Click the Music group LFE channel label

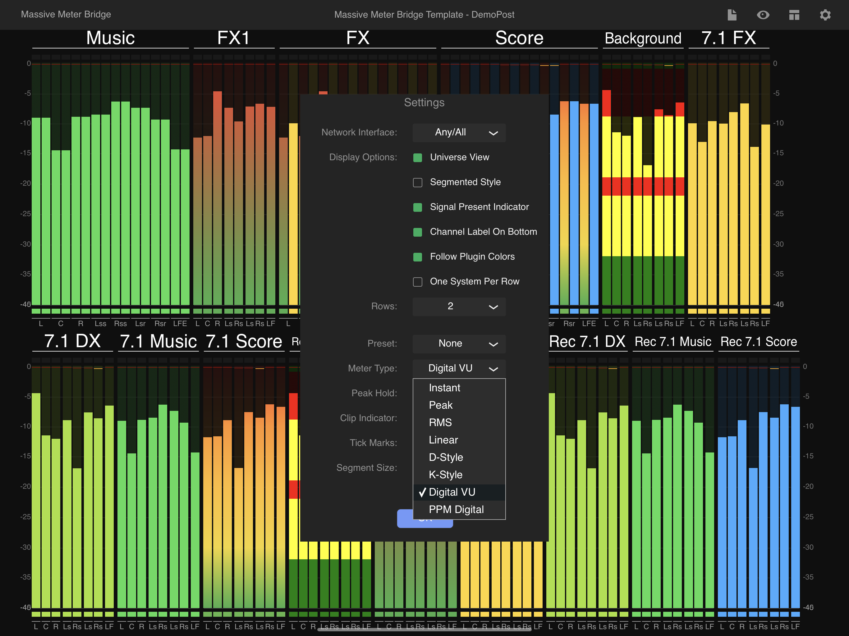[180, 323]
